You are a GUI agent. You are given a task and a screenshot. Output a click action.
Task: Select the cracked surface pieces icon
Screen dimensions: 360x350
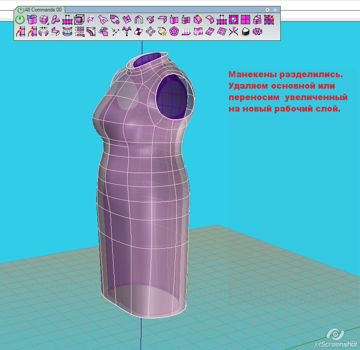point(91,20)
